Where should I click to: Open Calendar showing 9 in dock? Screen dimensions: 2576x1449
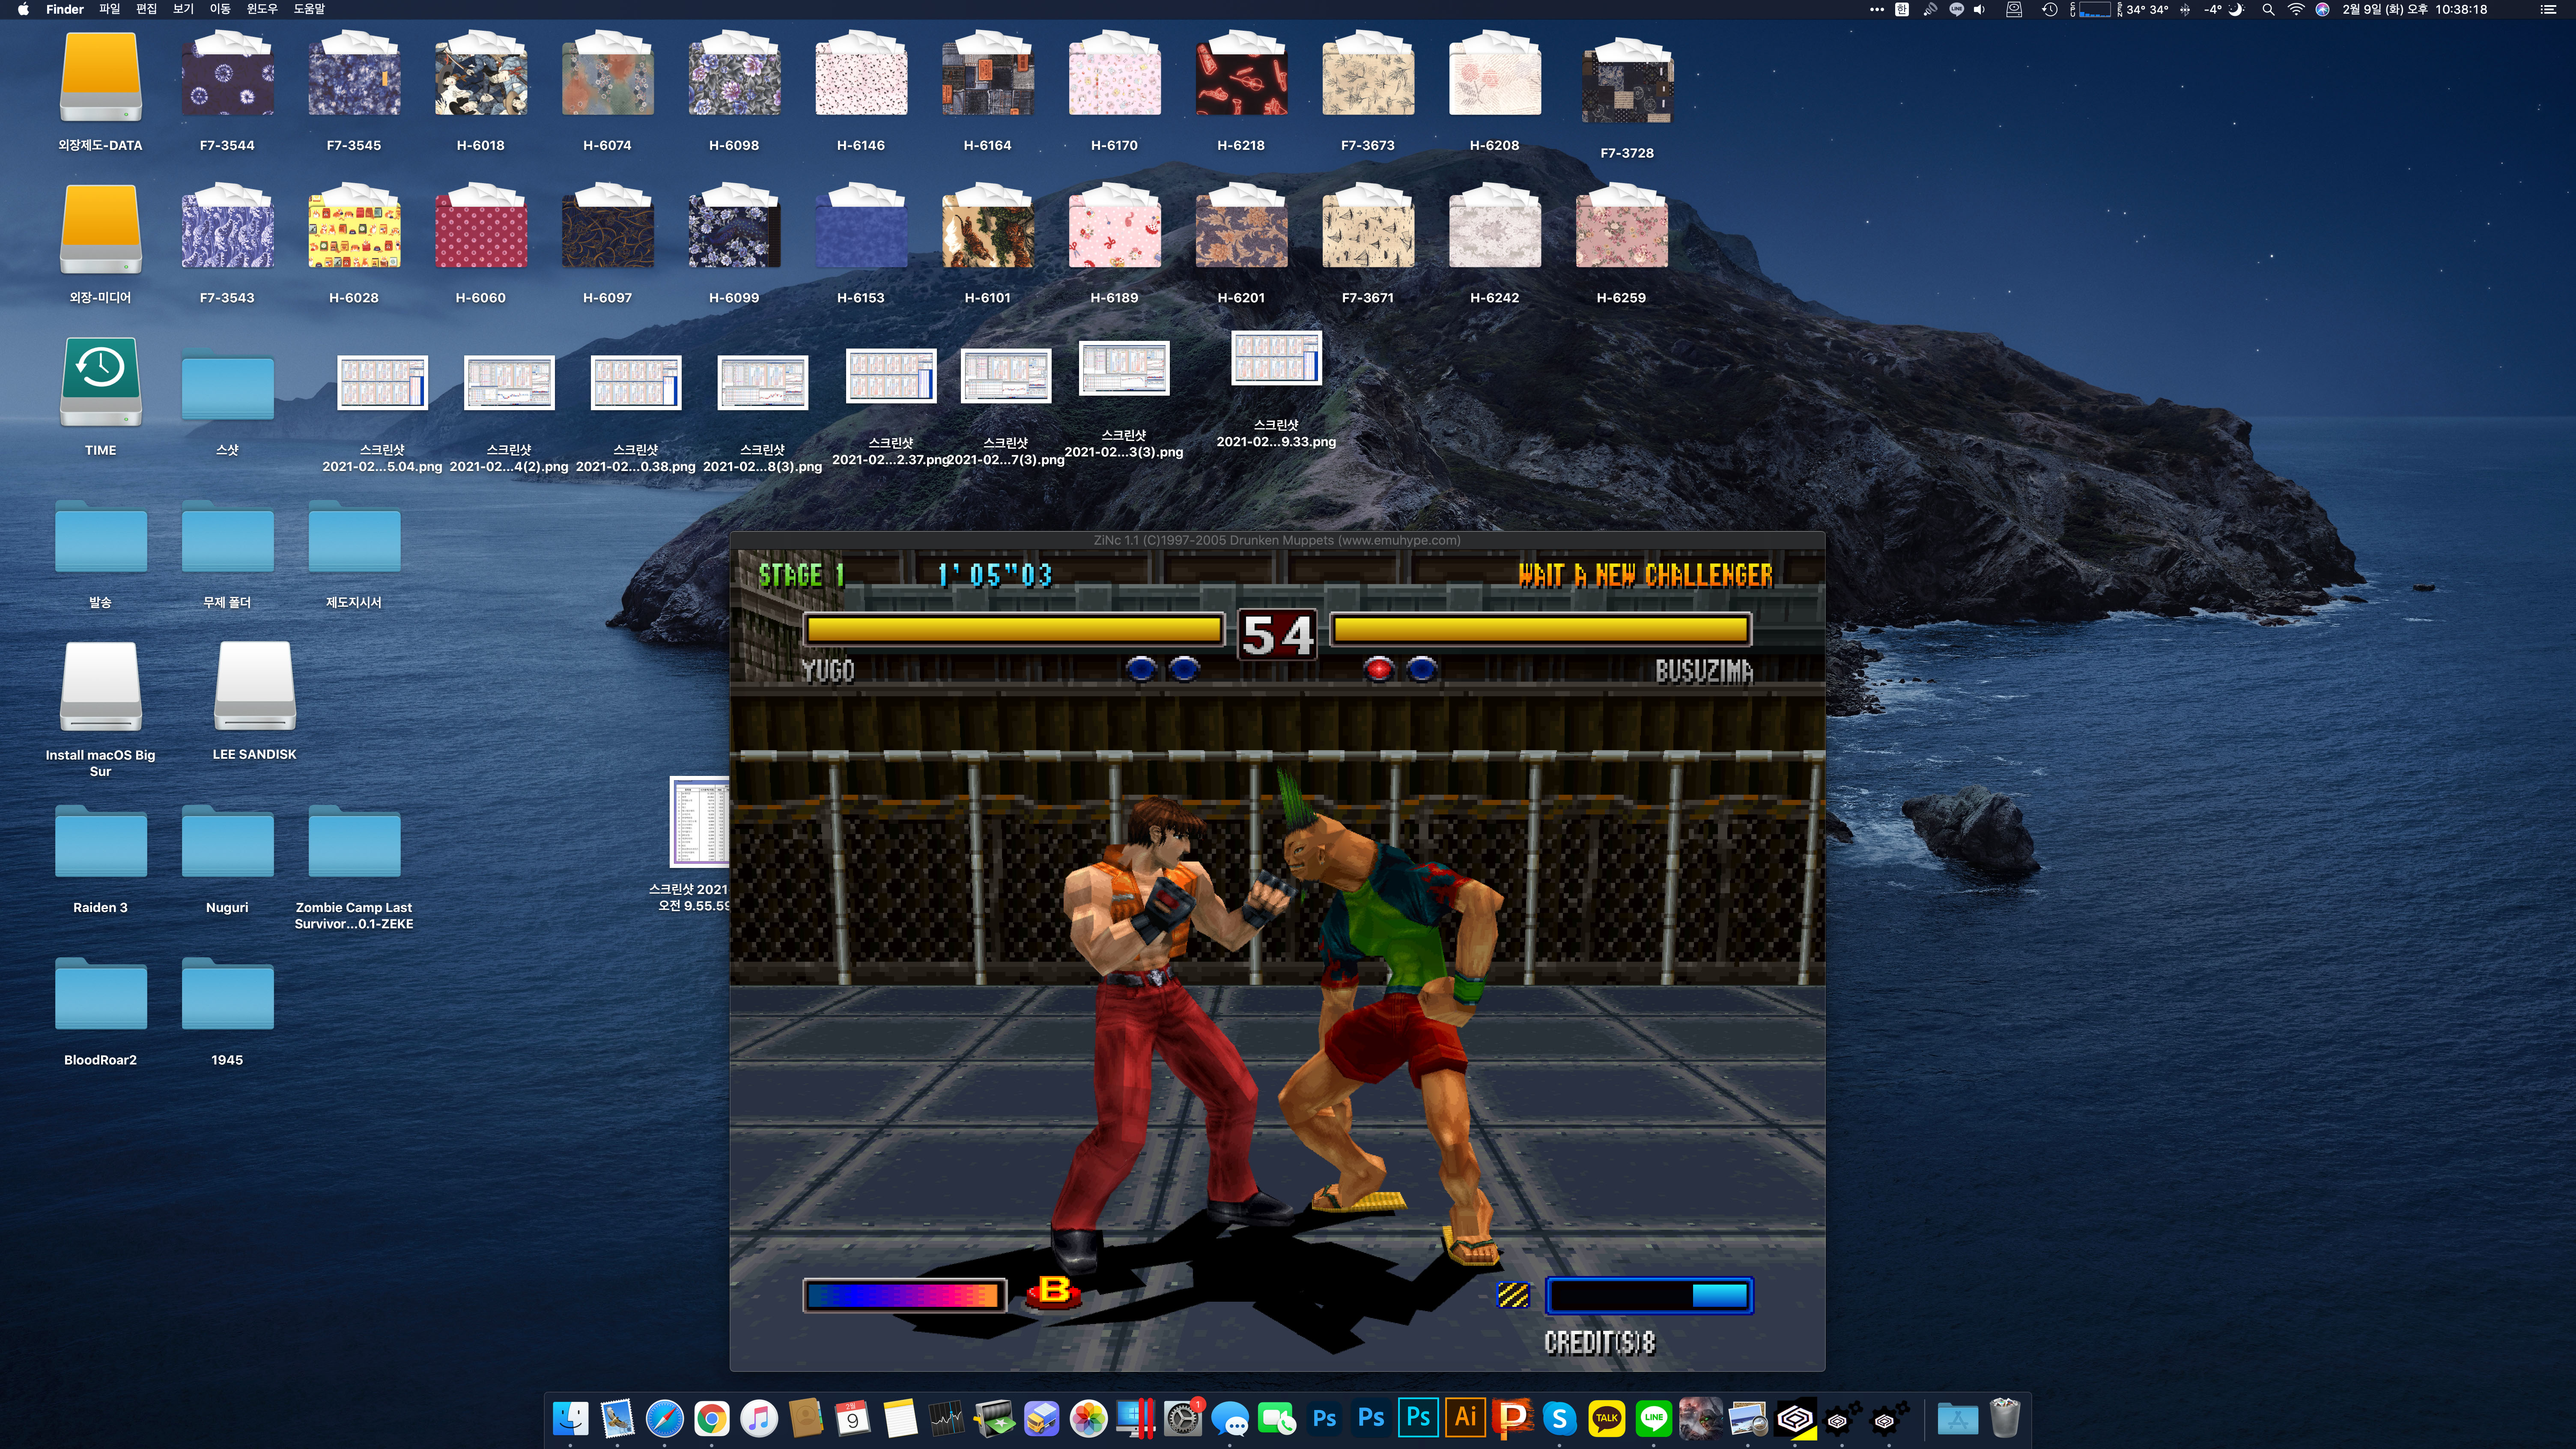[853, 1418]
